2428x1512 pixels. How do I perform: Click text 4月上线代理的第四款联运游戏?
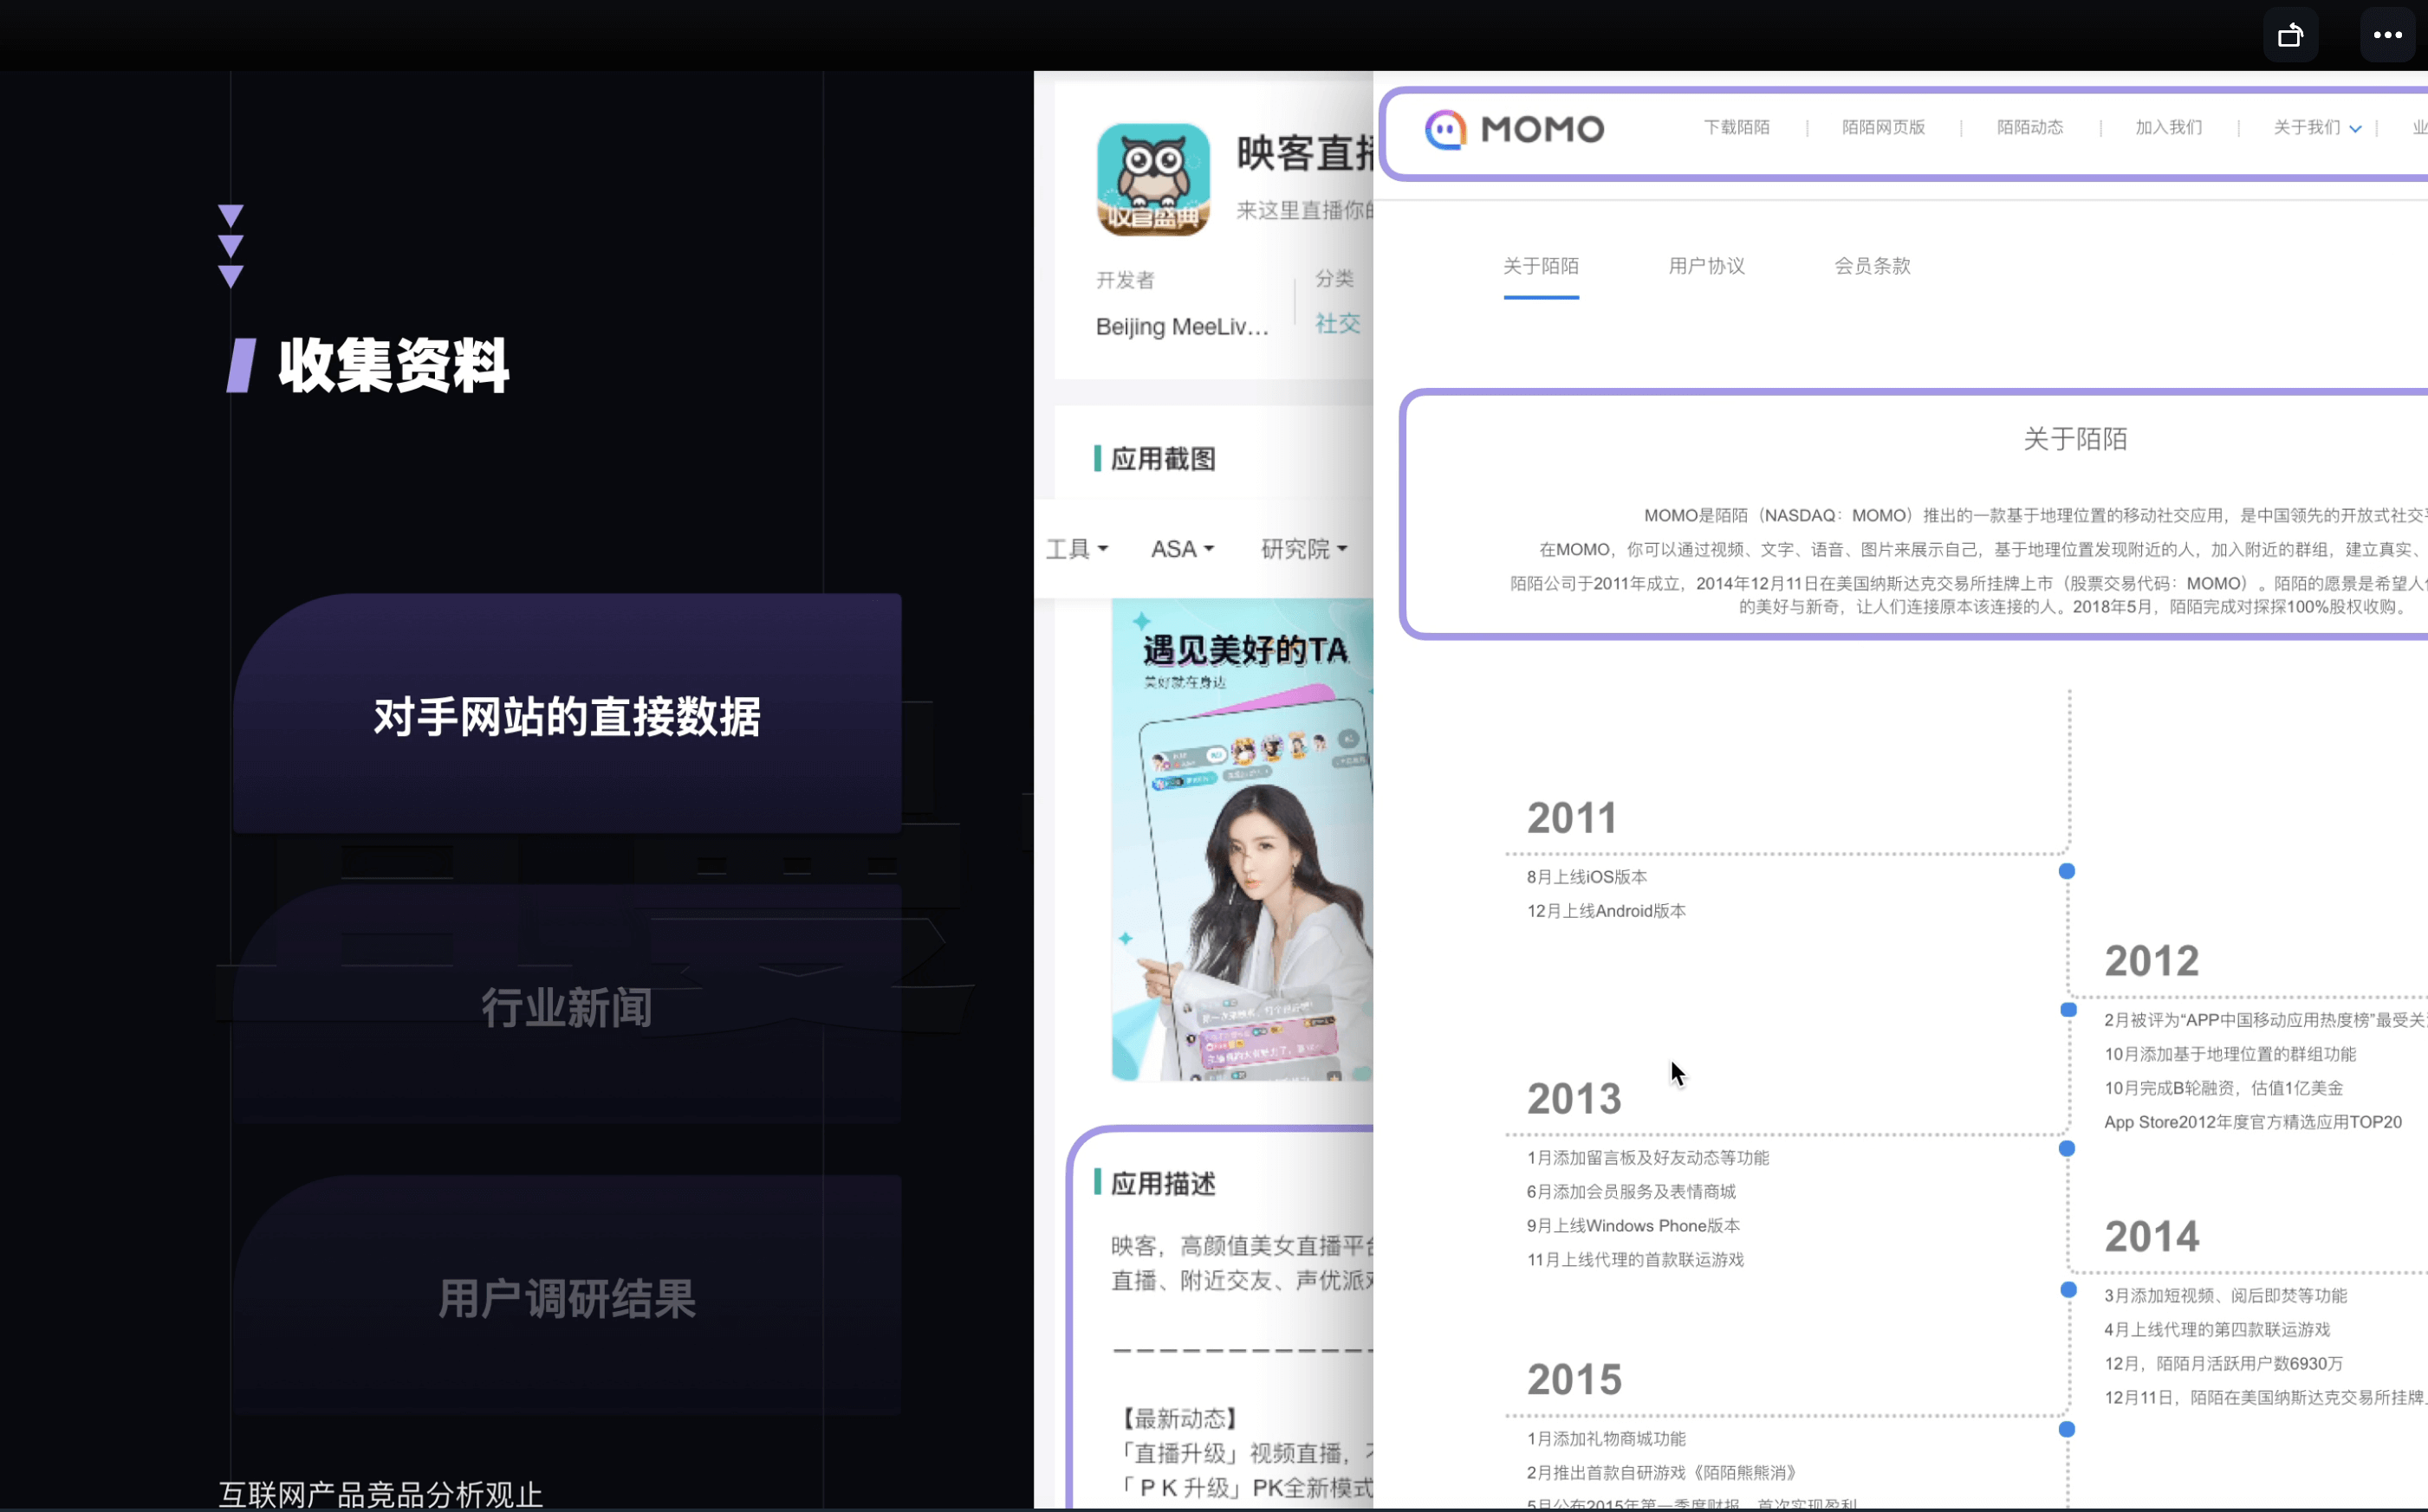point(2217,1330)
